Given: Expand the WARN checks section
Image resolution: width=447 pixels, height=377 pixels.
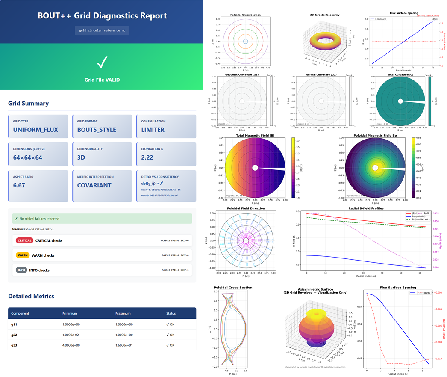Looking at the screenshot, I should [103, 255].
